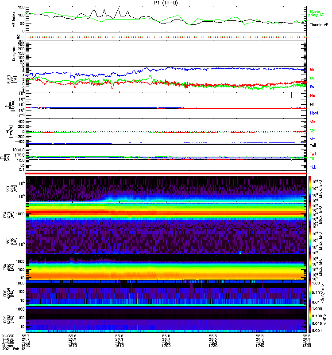Click the "1.000" colorbar tick value
This screenshot has width=332, height=355.
click(317, 309)
